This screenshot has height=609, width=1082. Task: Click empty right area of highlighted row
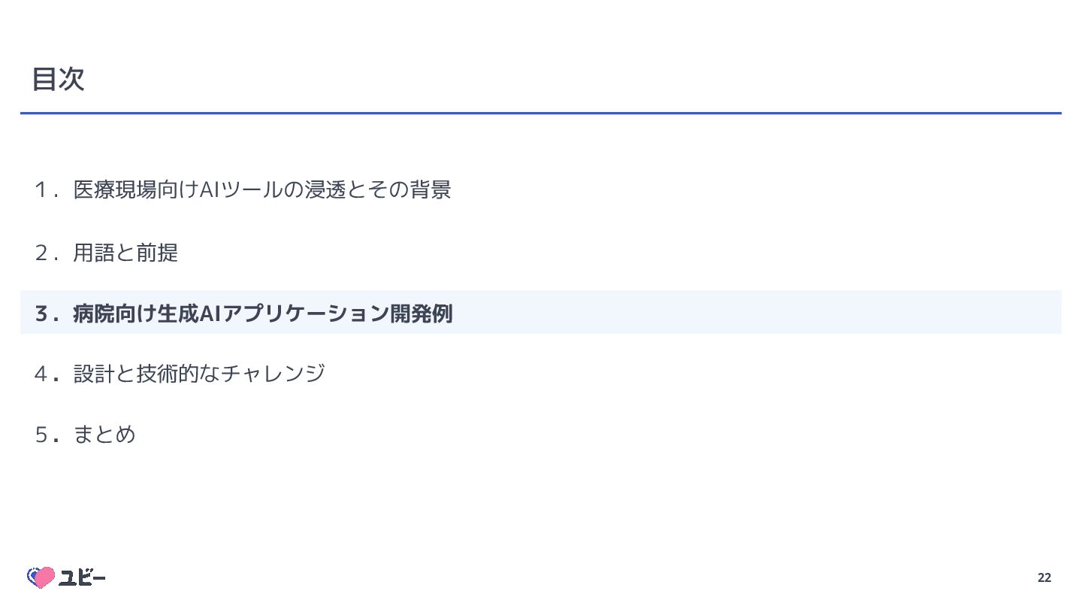pyautogui.click(x=751, y=313)
